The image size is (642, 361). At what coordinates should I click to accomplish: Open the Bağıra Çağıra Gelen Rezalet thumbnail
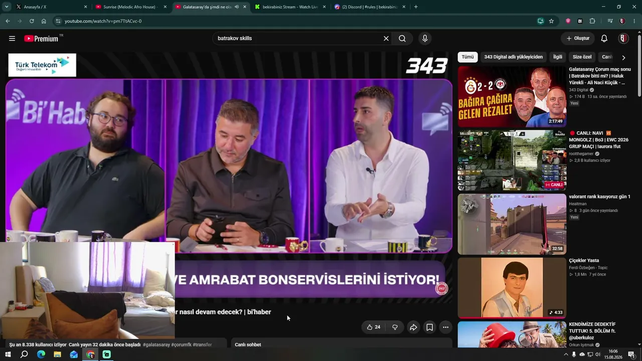(512, 97)
